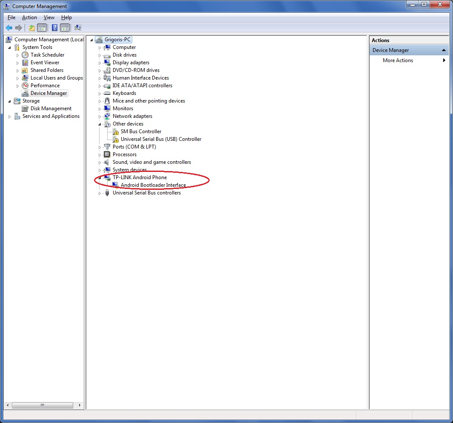Click the blue Help question mark icon
453x423 pixels.
(54, 28)
